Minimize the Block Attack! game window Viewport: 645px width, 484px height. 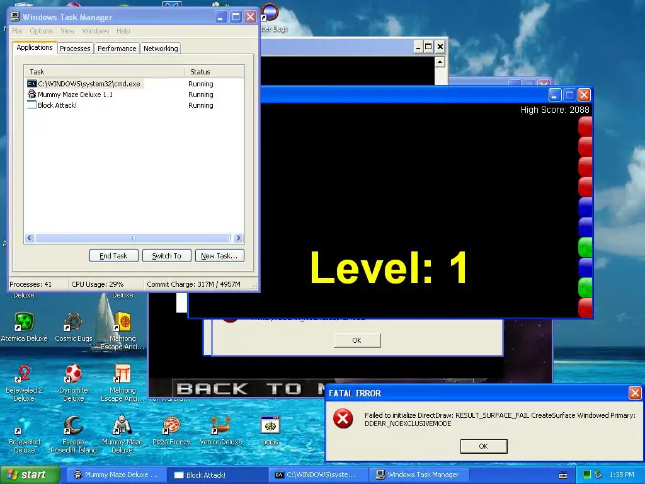click(555, 95)
